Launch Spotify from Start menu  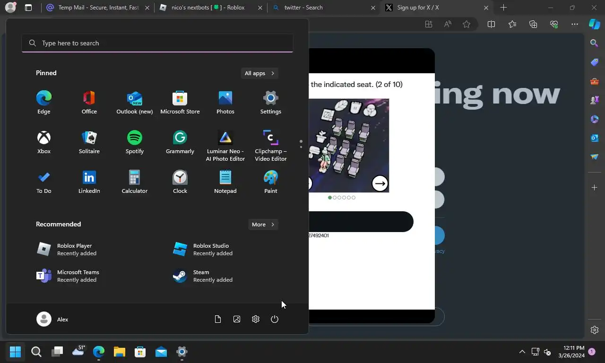click(x=135, y=142)
